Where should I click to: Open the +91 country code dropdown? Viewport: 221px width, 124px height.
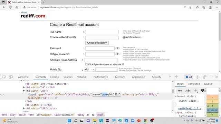click(89, 70)
